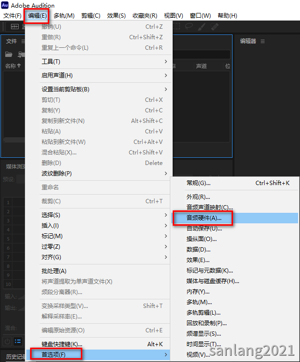Open the 多轨(M) menu
300x362 pixels.
[64, 16]
